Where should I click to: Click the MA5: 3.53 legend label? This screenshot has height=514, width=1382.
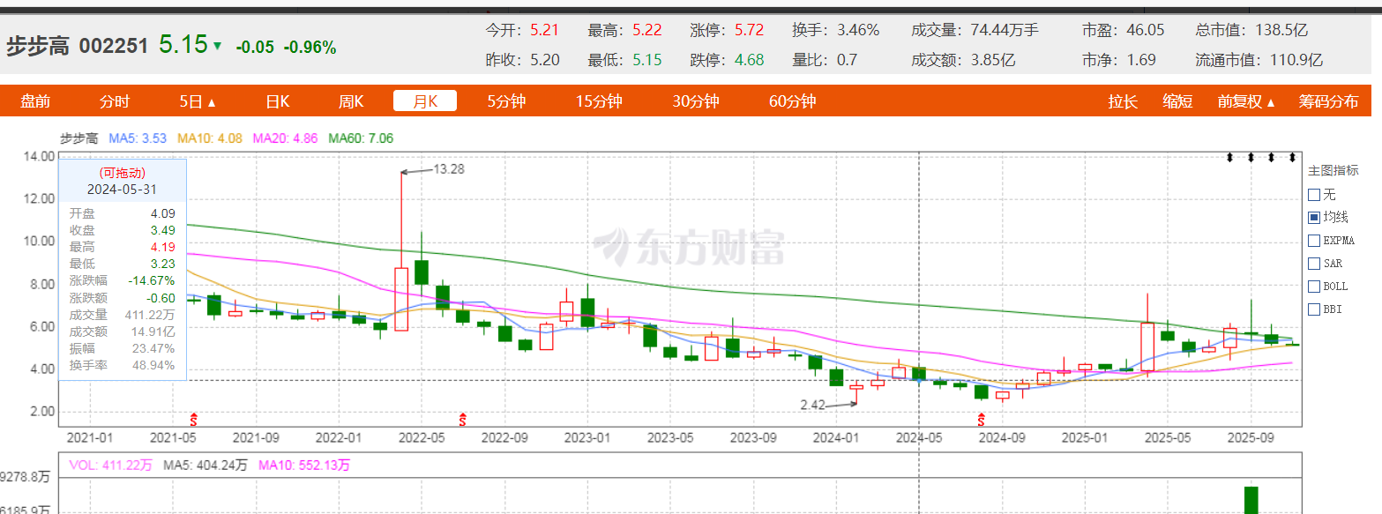click(138, 138)
